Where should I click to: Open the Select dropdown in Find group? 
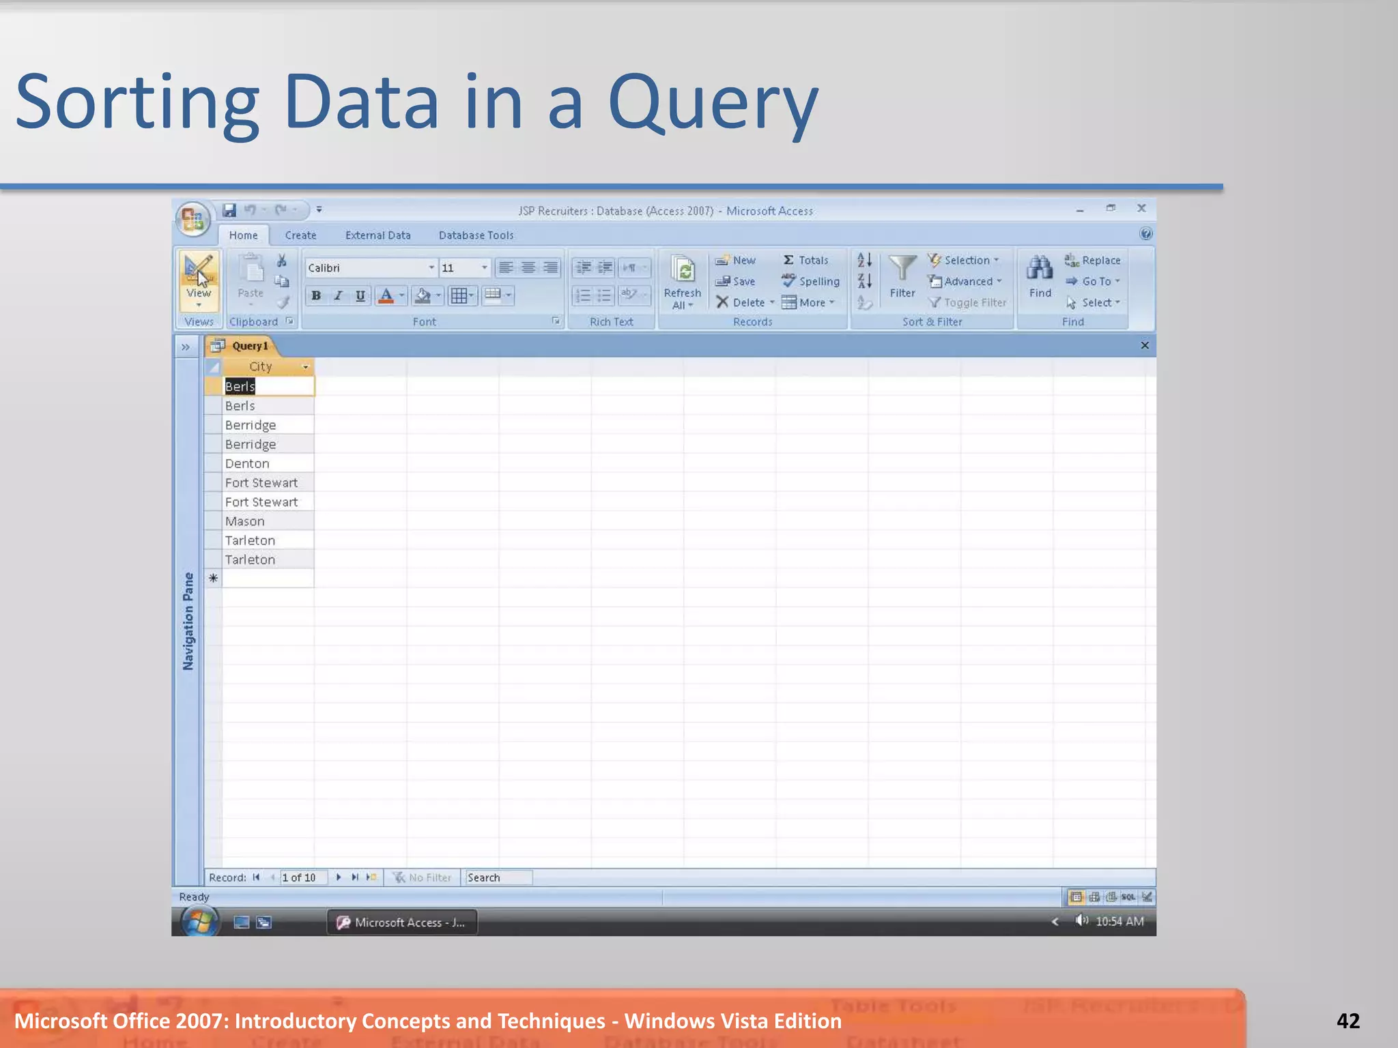(x=1093, y=302)
